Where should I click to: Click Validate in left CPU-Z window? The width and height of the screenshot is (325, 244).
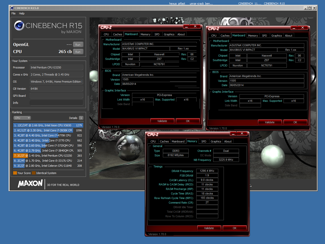point(162,121)
